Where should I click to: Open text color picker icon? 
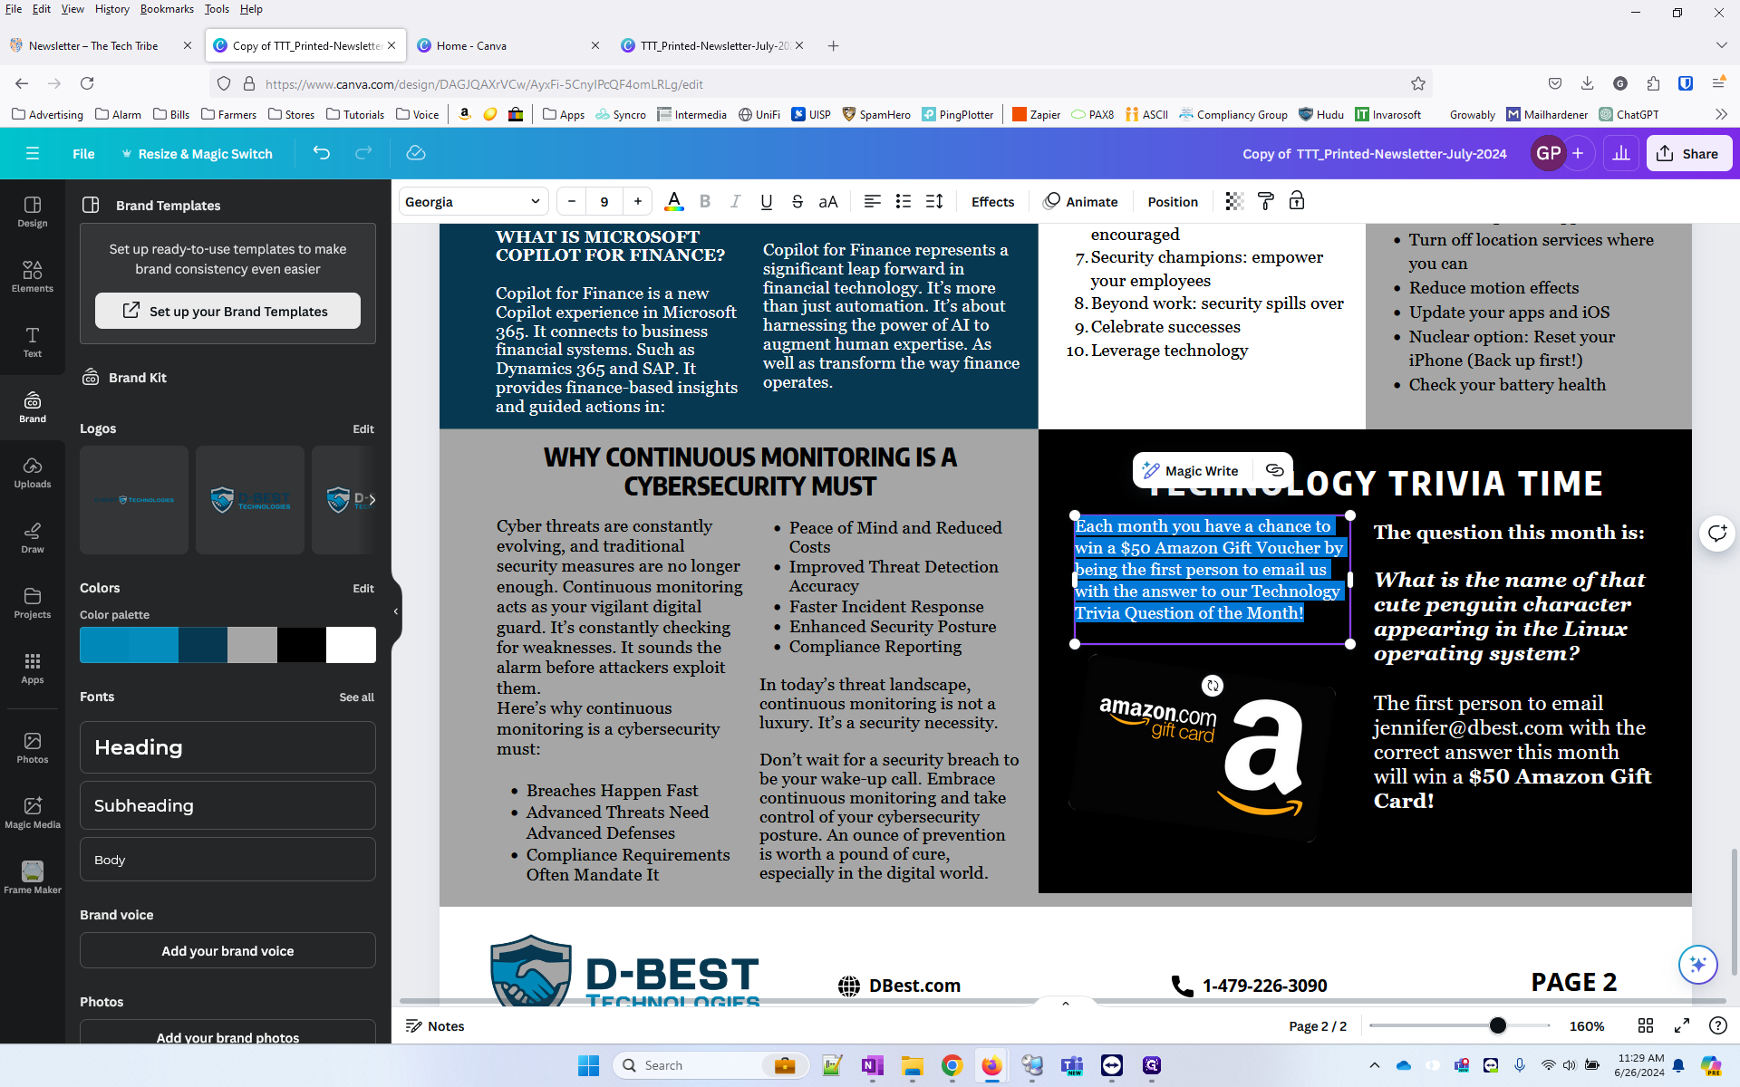(x=673, y=201)
